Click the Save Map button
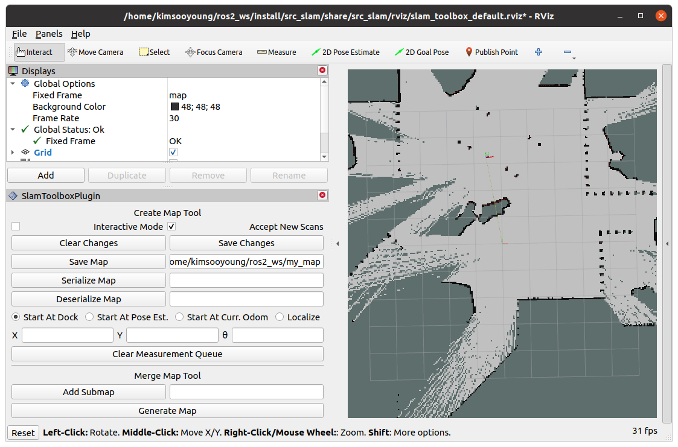Screen dimensions: 678x447 click(89, 262)
